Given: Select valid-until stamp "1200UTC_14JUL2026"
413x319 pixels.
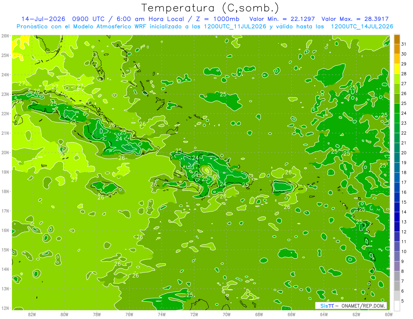Looking at the screenshot, I should [362, 26].
